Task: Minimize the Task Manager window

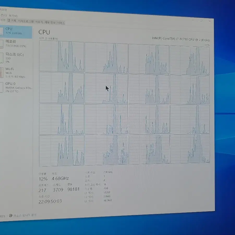Action: point(193,20)
